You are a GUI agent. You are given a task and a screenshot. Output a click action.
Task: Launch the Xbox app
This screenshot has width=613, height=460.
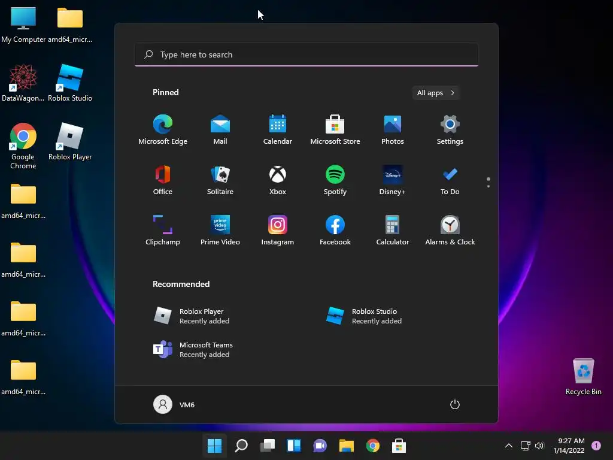click(x=278, y=180)
